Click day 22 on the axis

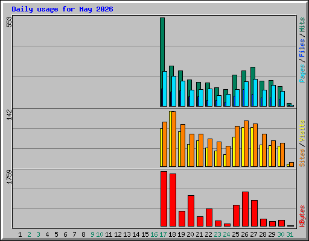208,234
